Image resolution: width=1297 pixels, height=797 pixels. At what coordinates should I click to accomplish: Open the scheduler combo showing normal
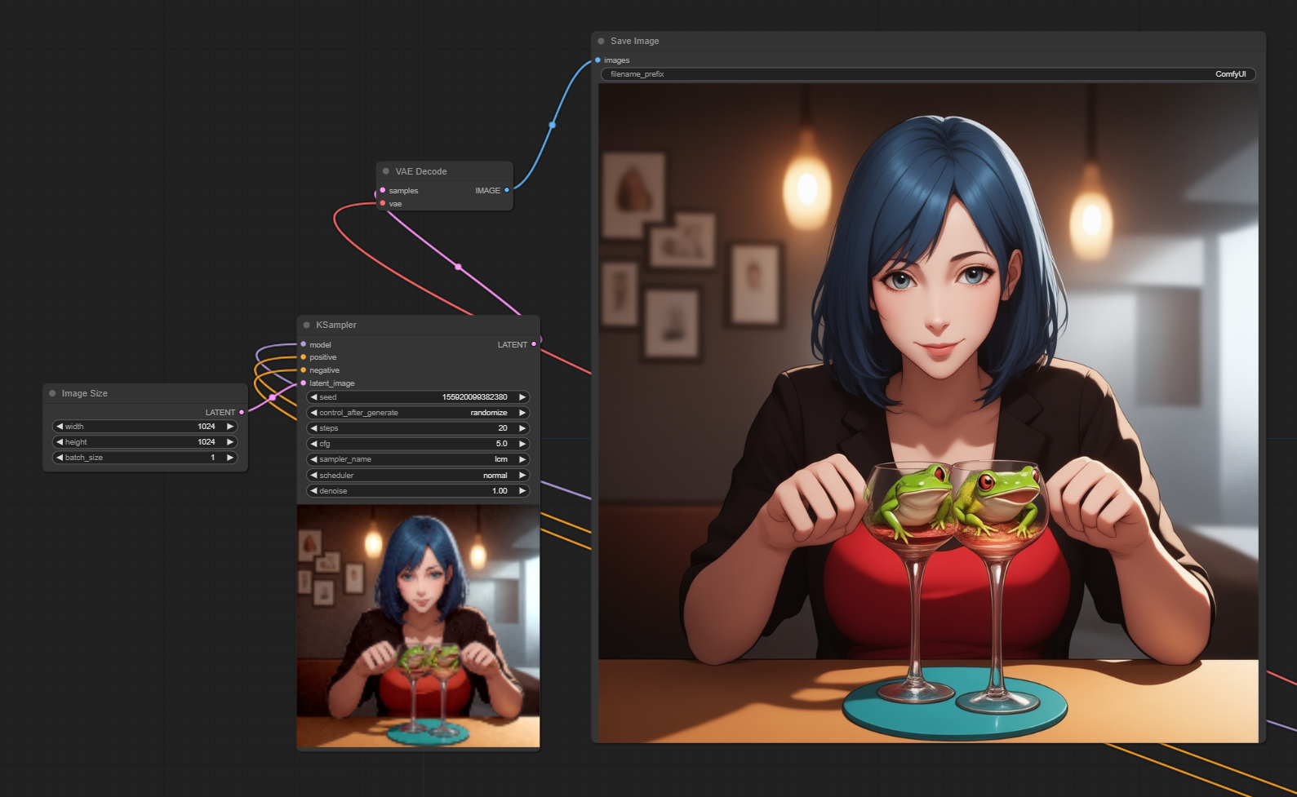click(x=418, y=476)
